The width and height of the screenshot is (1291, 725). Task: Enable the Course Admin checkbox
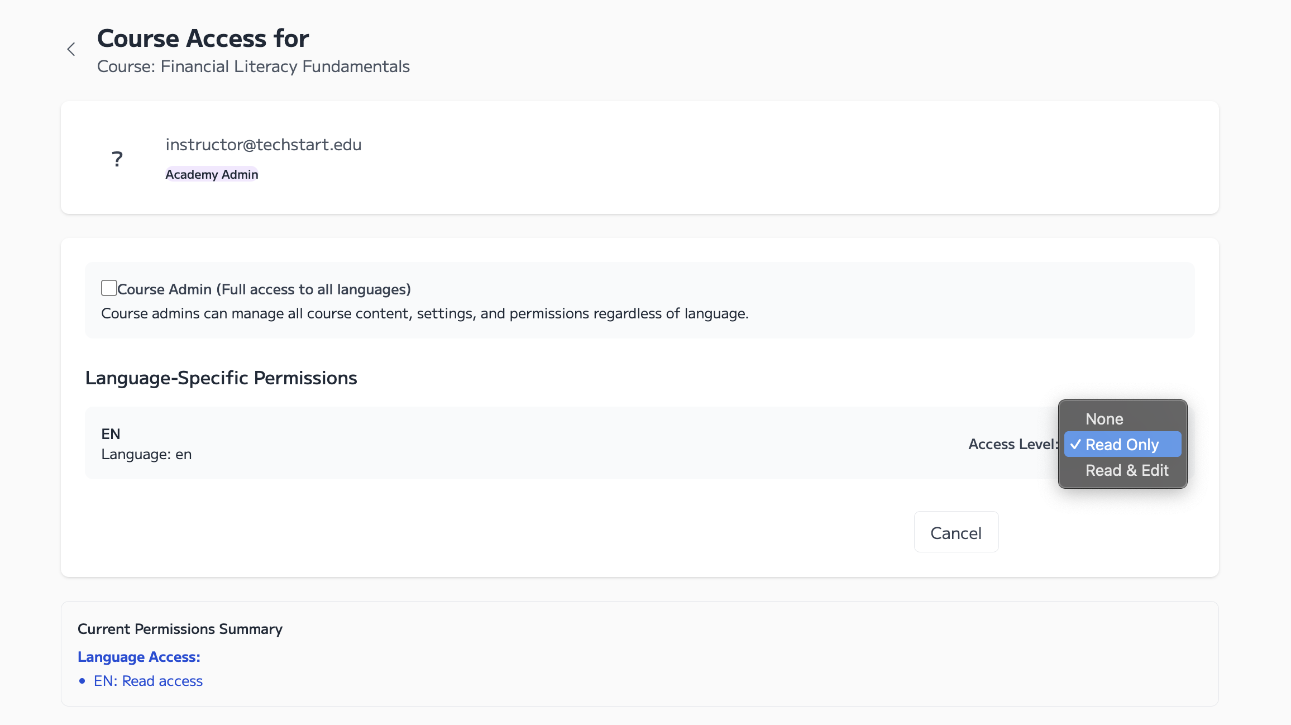[x=109, y=288]
